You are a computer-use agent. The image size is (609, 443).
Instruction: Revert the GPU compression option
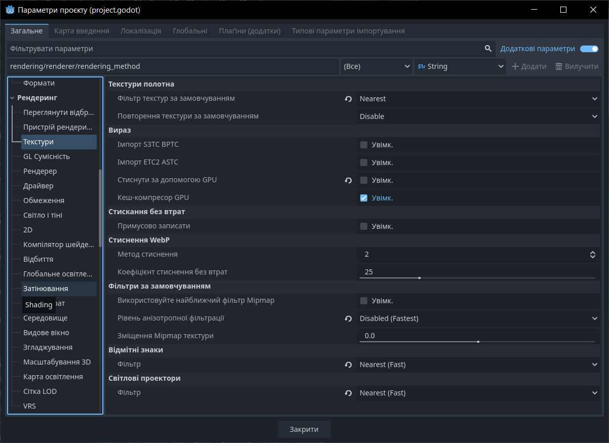348,180
